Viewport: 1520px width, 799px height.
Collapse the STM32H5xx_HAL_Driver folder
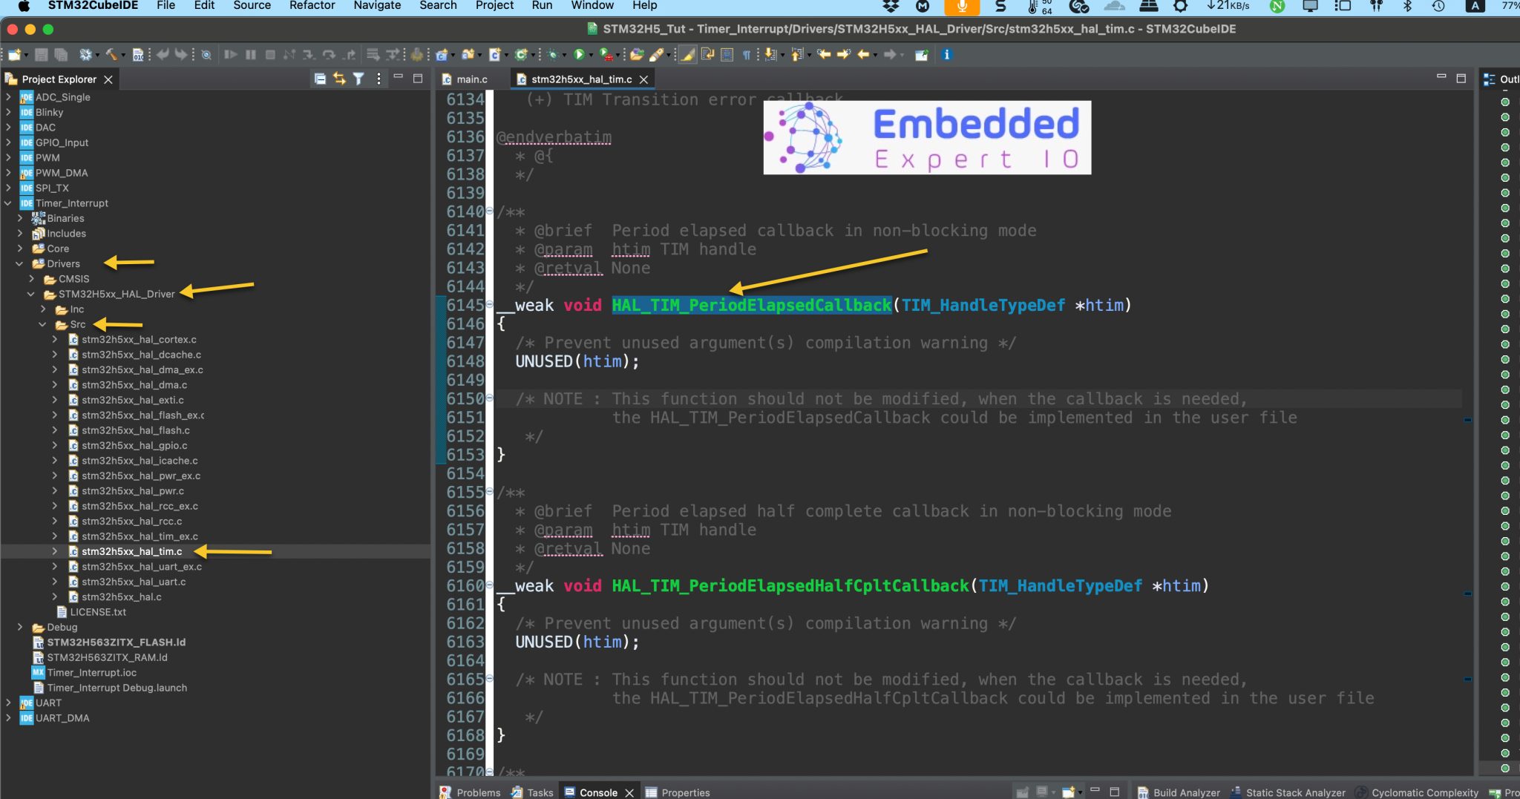pos(30,294)
